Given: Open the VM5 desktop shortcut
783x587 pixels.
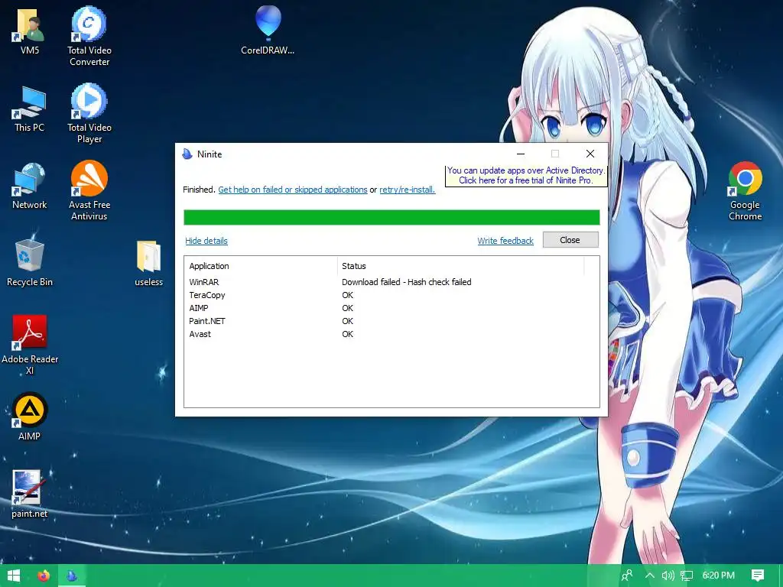Looking at the screenshot, I should click(30, 31).
